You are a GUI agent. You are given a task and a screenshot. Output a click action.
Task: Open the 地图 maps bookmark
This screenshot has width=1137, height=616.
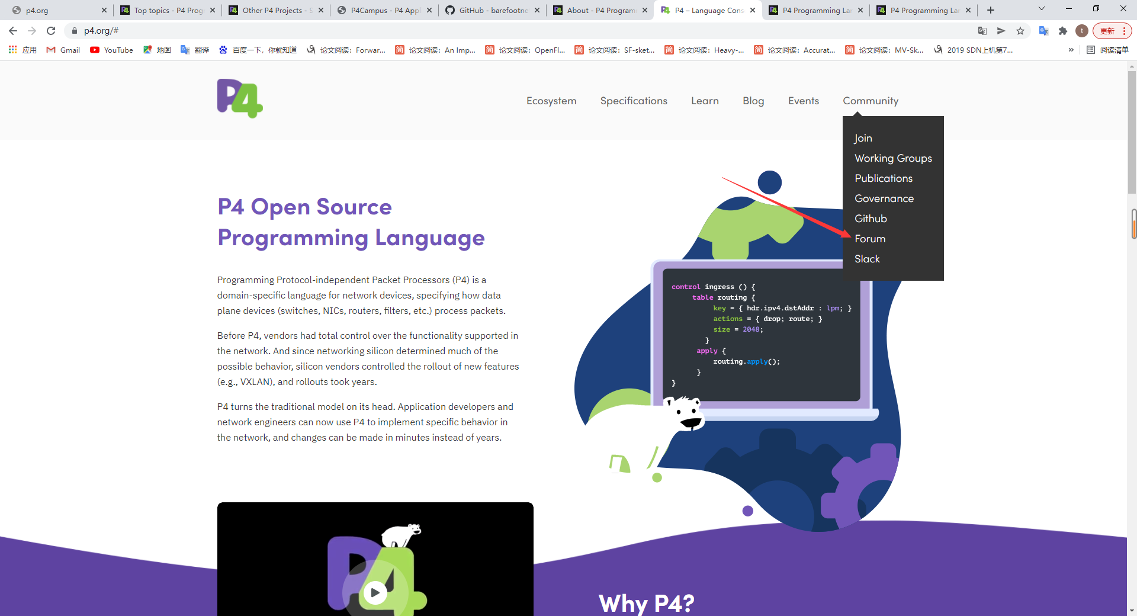(157, 50)
